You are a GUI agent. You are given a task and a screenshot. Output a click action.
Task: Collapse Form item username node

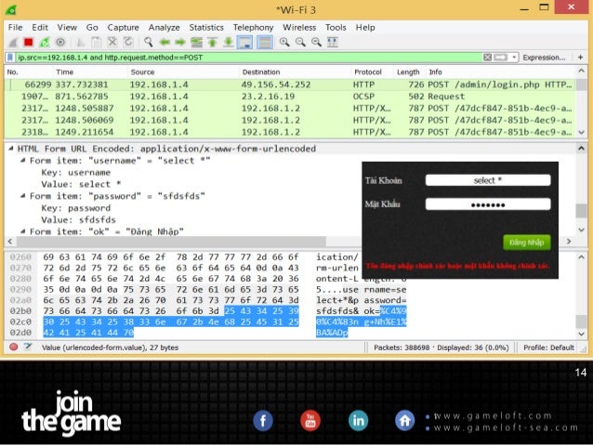tap(22, 161)
